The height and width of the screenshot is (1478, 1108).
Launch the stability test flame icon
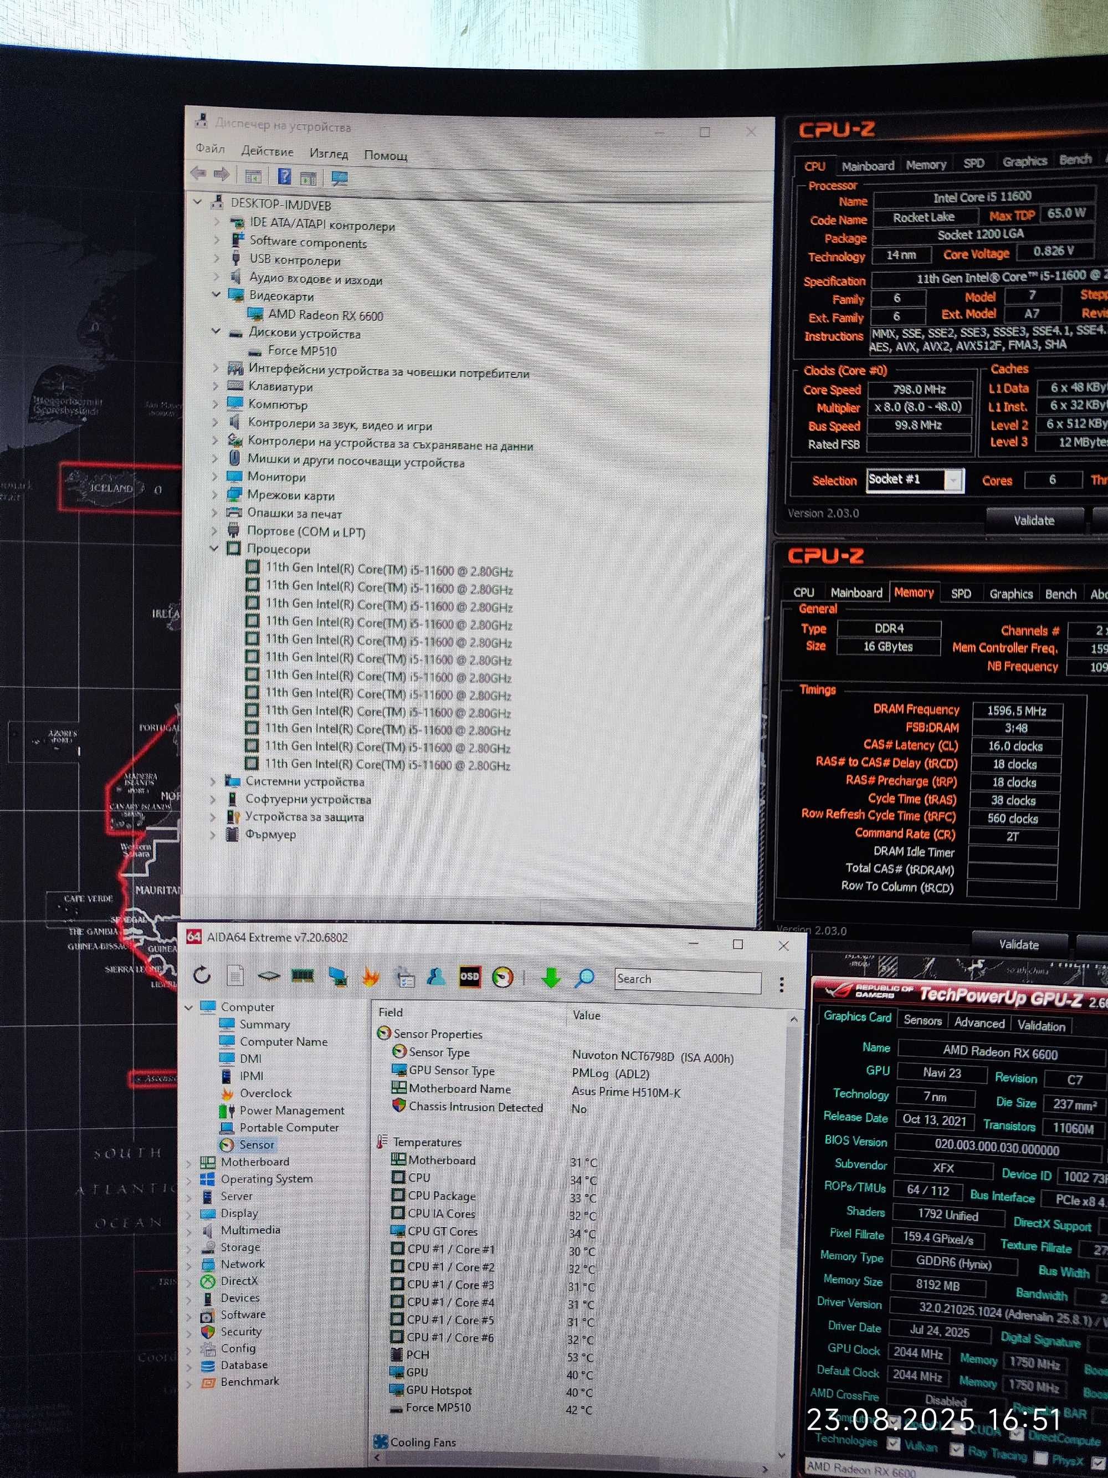370,977
